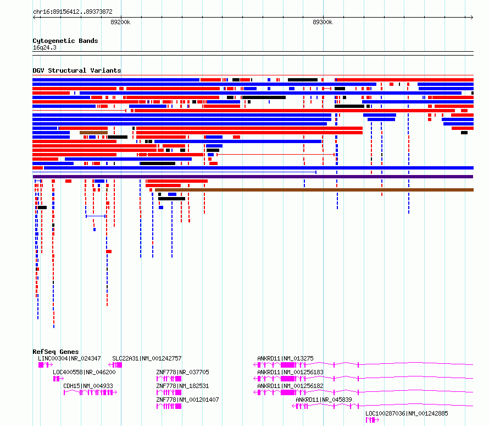Click the ANKRD11|NM_001256182 transcript label
489x426 pixels.
290,386
